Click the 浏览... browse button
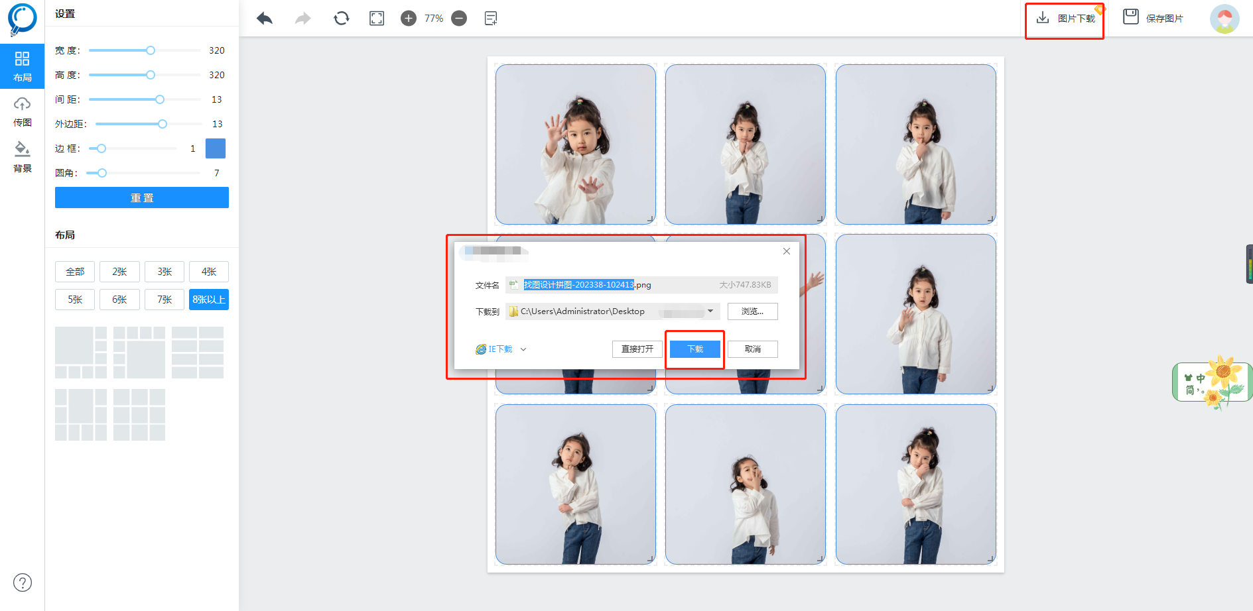The width and height of the screenshot is (1253, 611). tap(753, 311)
